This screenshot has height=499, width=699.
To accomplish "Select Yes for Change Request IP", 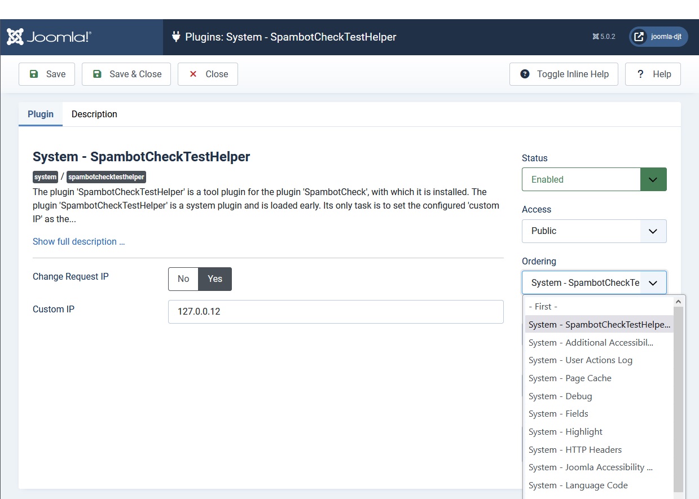I will click(214, 279).
